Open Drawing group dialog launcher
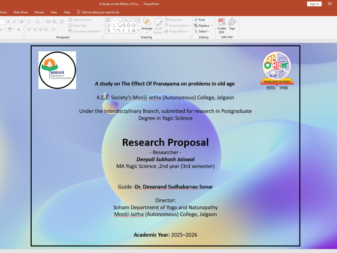The width and height of the screenshot is (337, 253). [x=190, y=37]
